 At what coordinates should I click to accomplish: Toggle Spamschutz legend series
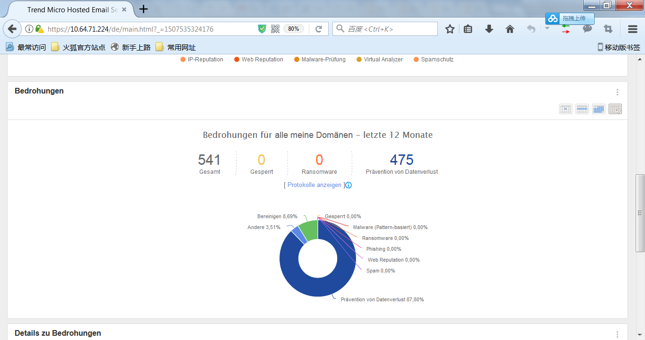(x=433, y=59)
